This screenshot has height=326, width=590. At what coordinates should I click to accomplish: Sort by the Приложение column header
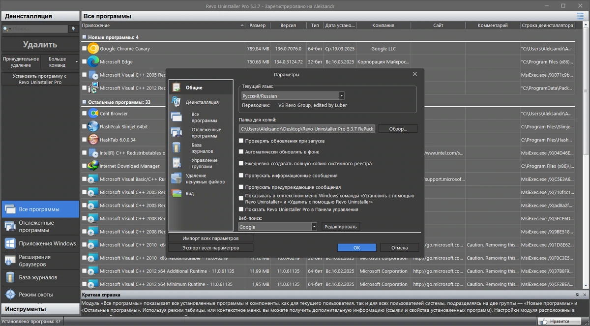tap(163, 26)
